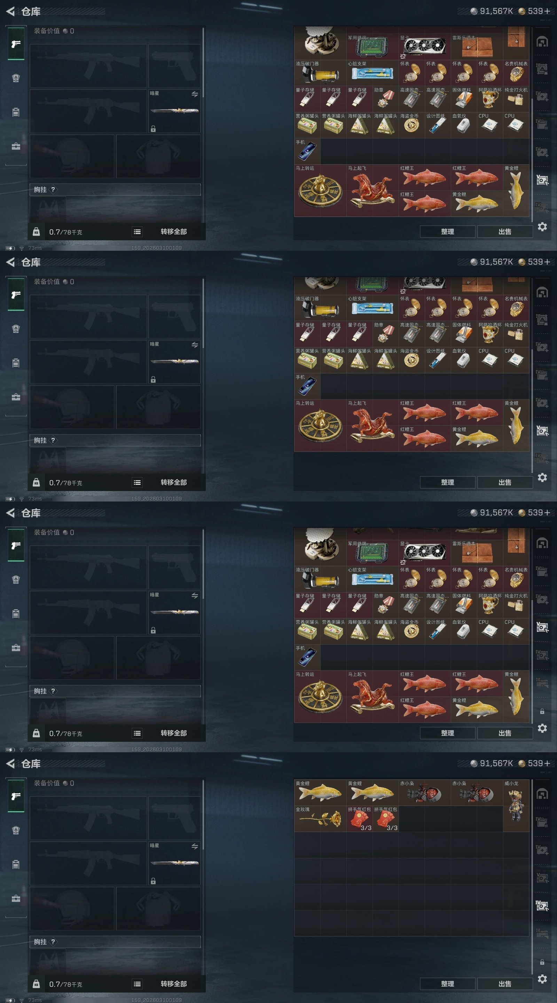Select the 金玫瑰 golden rose item
This screenshot has height=1003, width=557.
point(320,818)
